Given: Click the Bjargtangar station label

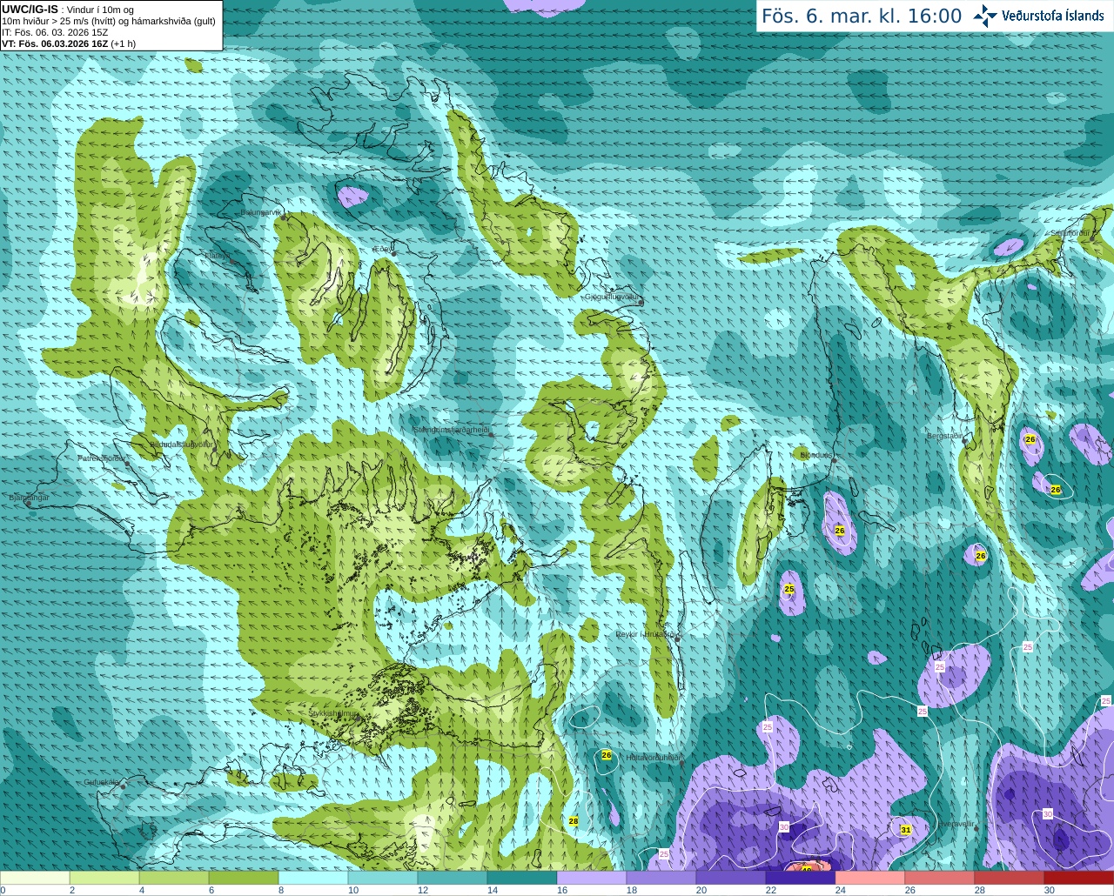Looking at the screenshot, I should click(x=29, y=498).
